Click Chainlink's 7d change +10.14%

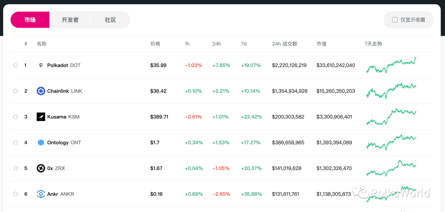251,91
